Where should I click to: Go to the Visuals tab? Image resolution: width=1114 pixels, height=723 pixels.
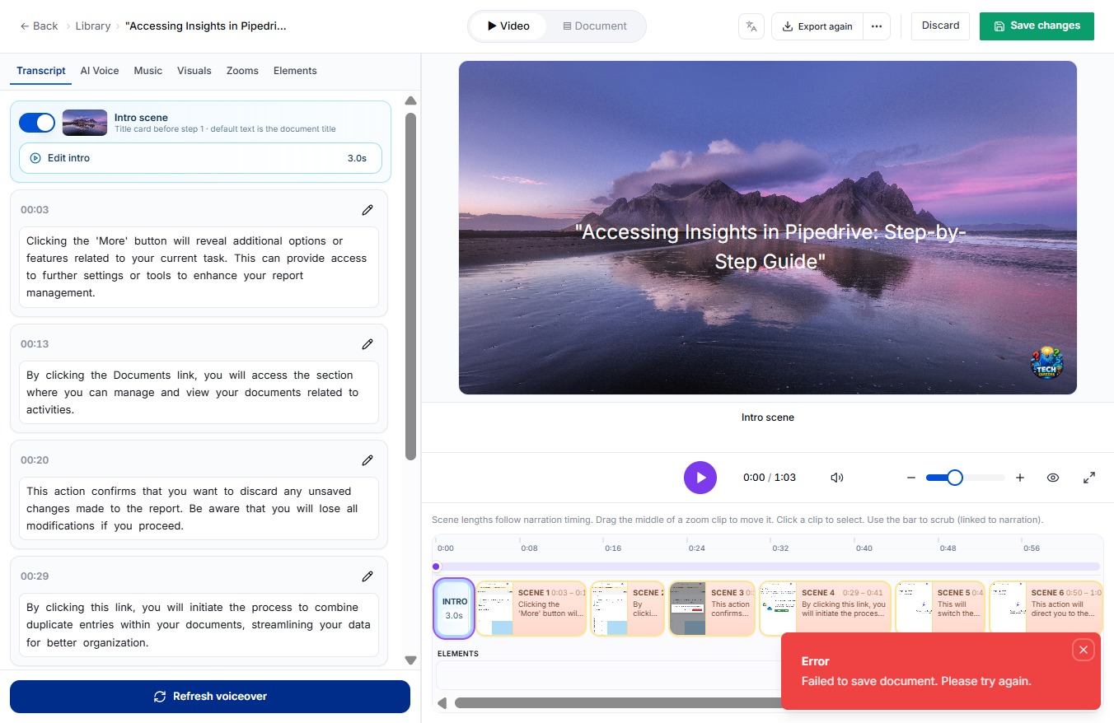click(x=194, y=71)
